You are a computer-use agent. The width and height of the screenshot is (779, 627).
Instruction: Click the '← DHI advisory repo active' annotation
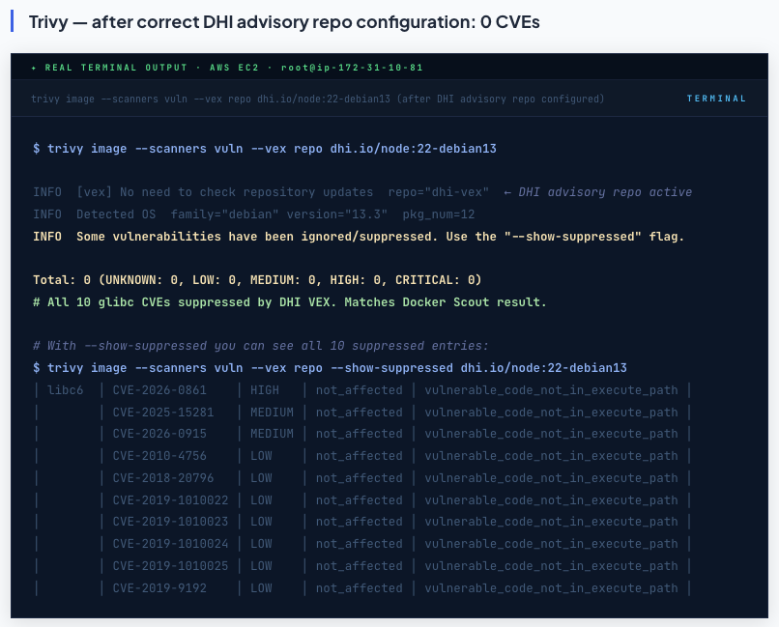(x=597, y=192)
